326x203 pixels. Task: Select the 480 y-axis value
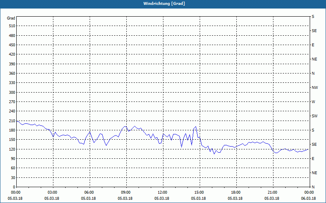point(12,35)
